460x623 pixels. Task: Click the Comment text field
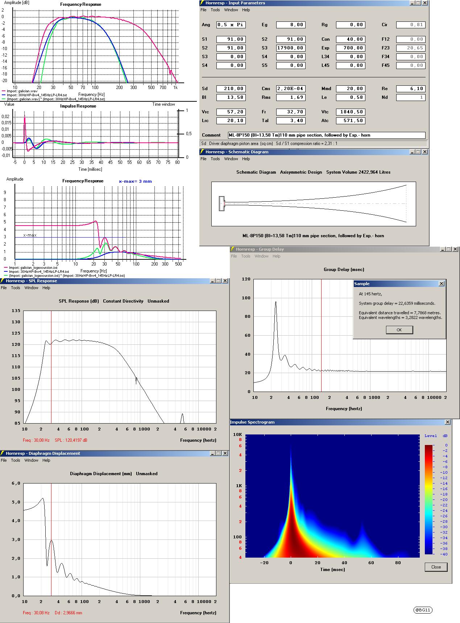(327, 135)
